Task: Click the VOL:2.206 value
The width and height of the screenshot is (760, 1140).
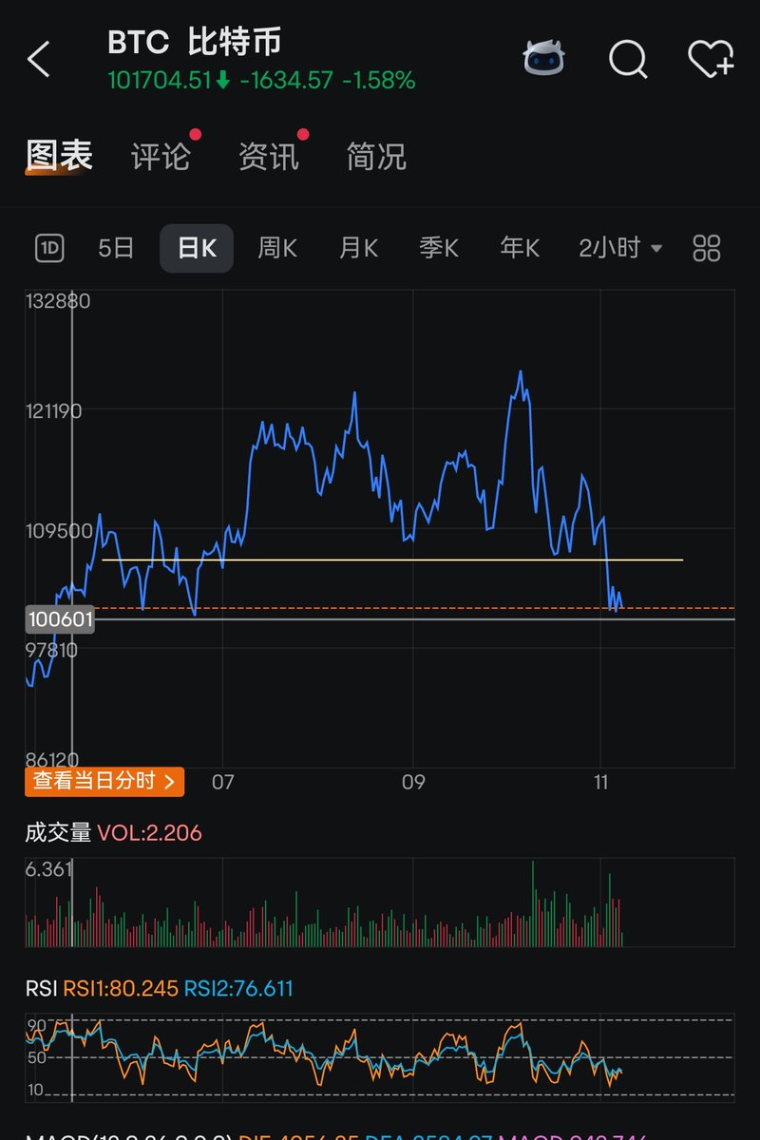Action: click(149, 833)
